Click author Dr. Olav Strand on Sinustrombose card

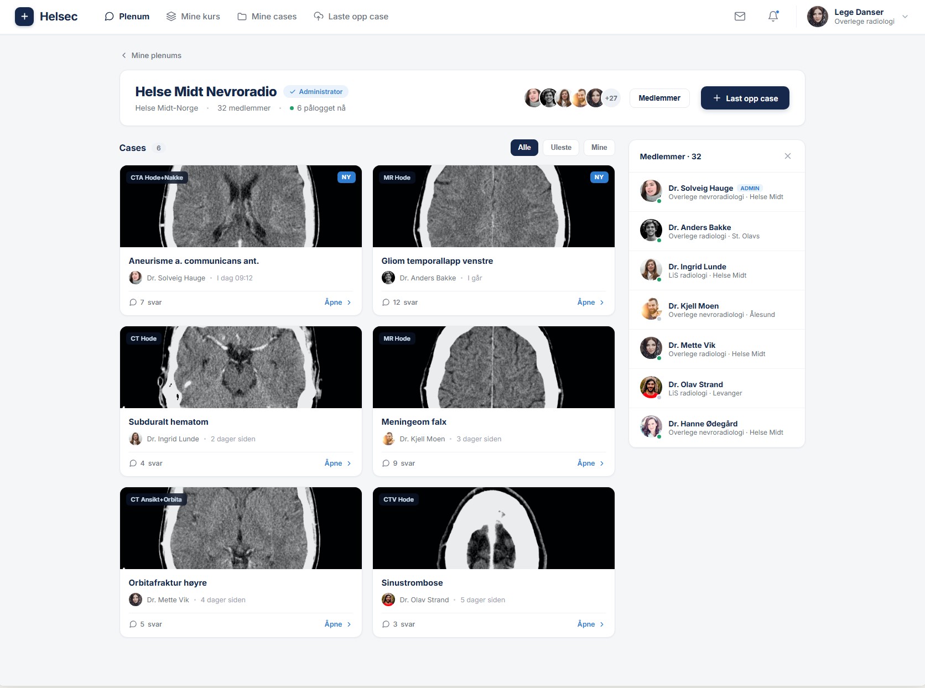424,600
